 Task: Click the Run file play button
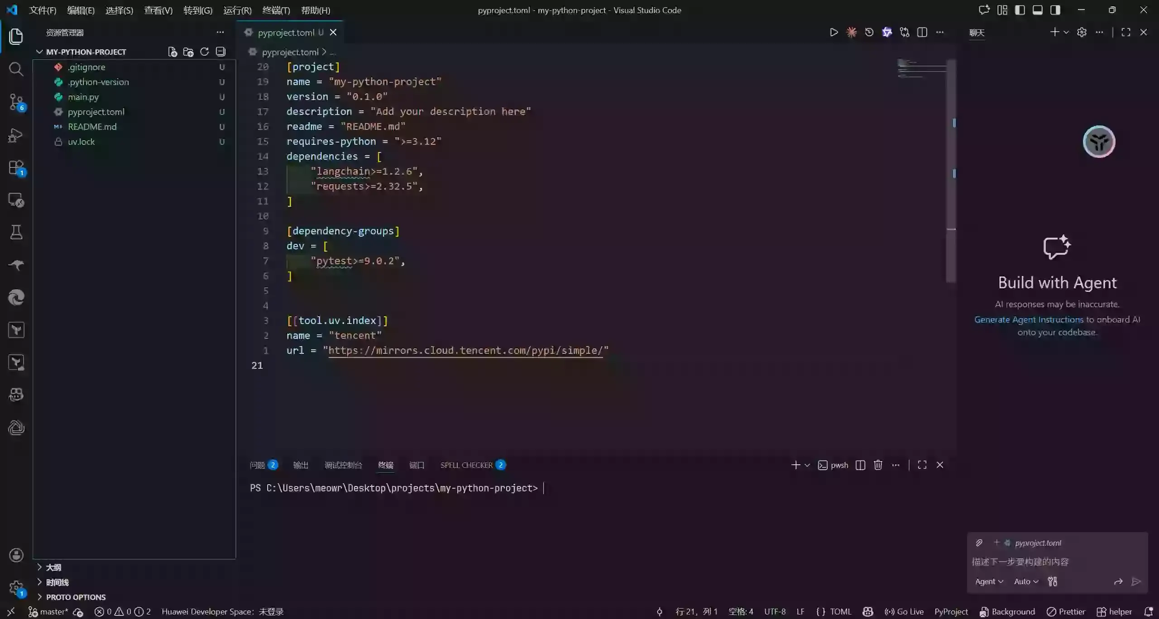(833, 32)
